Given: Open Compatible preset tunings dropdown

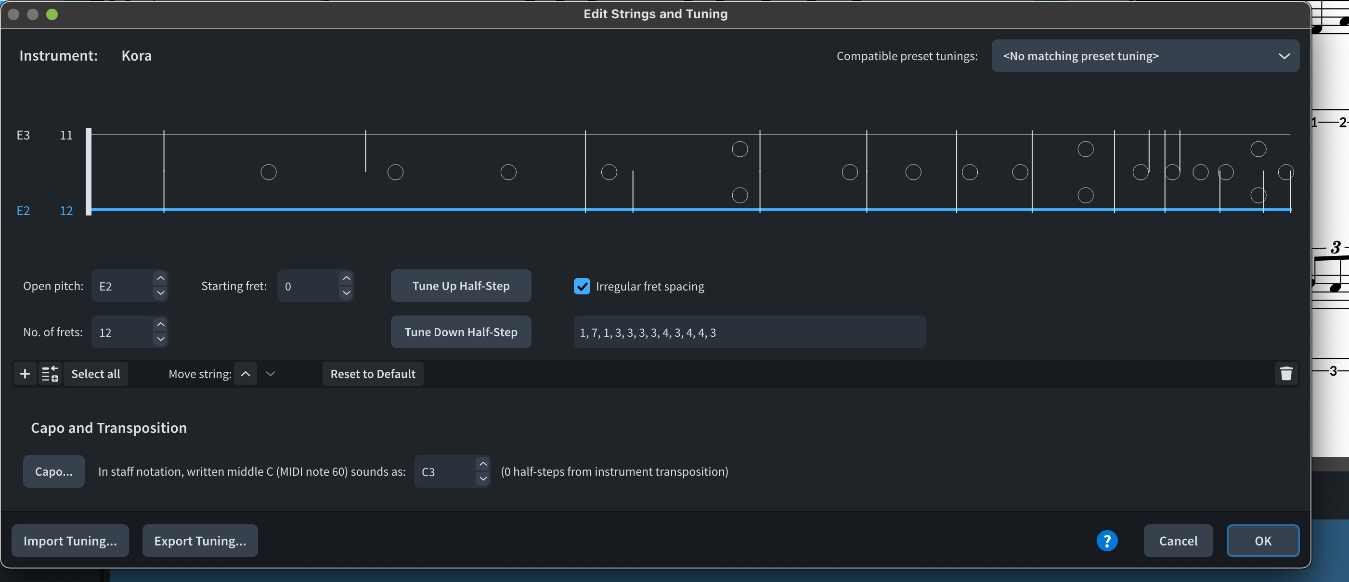Looking at the screenshot, I should click(1145, 56).
